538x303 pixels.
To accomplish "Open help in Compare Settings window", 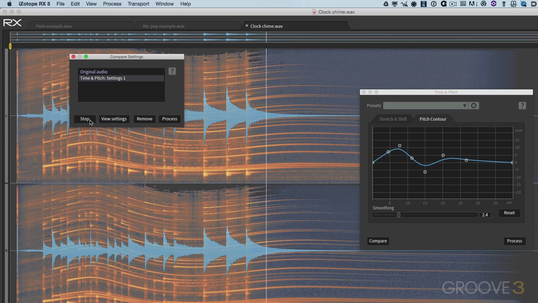I will (x=172, y=71).
